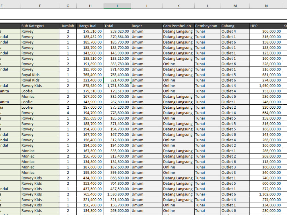Screen dimensions: 287x215
Task: Select column I header
Action: pyautogui.click(x=117, y=6)
